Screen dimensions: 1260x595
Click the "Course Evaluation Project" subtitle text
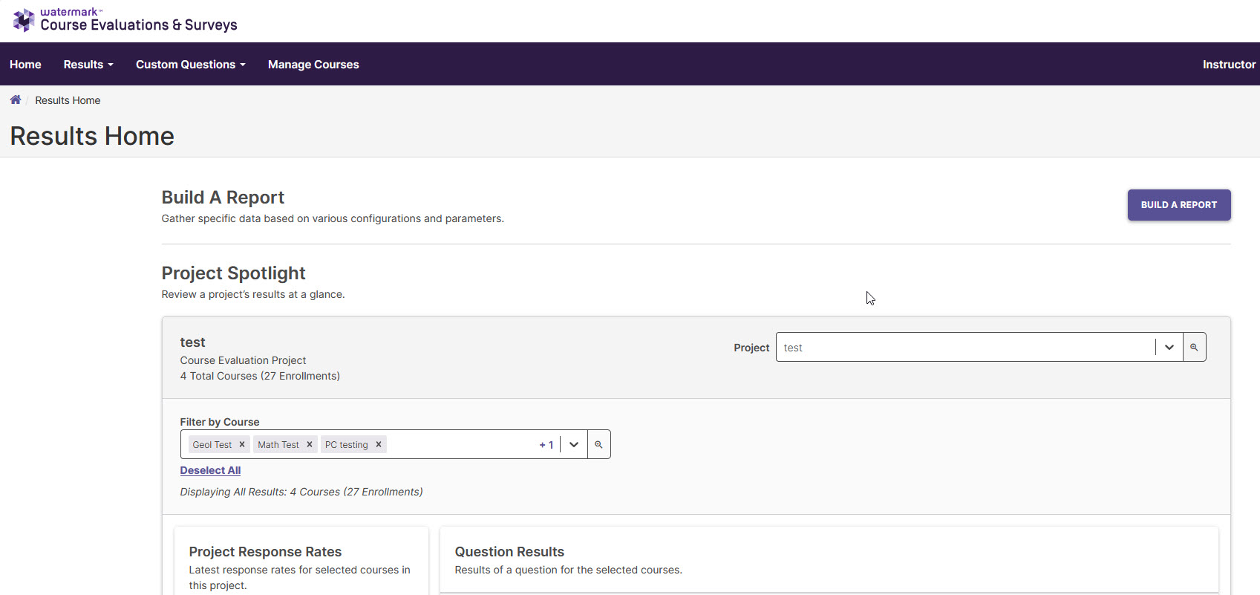click(243, 360)
